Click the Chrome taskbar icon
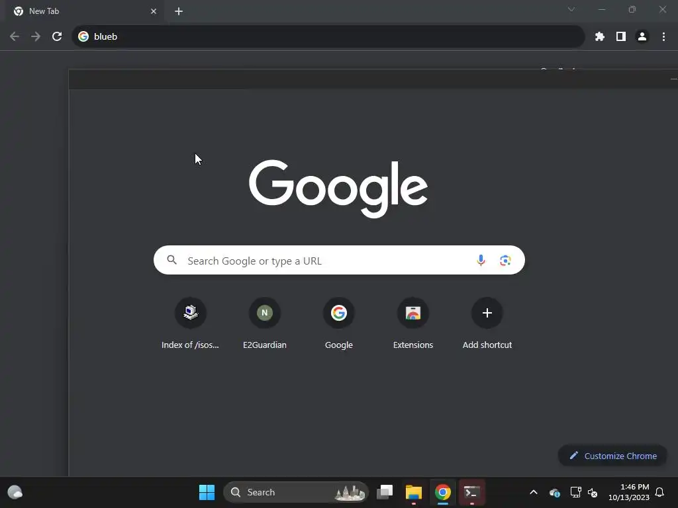Viewport: 678px width, 508px height. click(x=442, y=492)
